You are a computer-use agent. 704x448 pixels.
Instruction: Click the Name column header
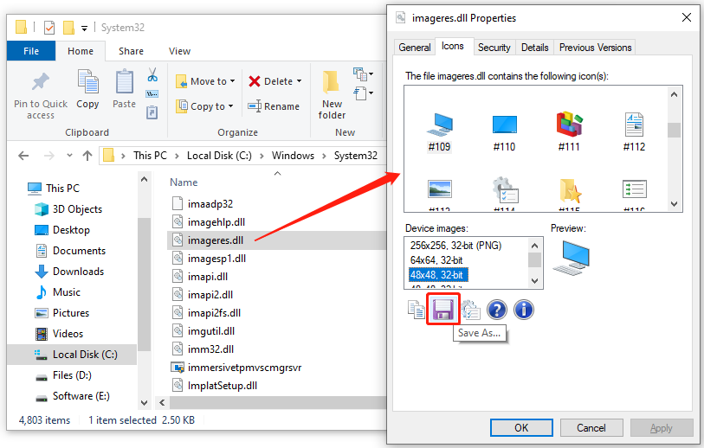point(184,182)
